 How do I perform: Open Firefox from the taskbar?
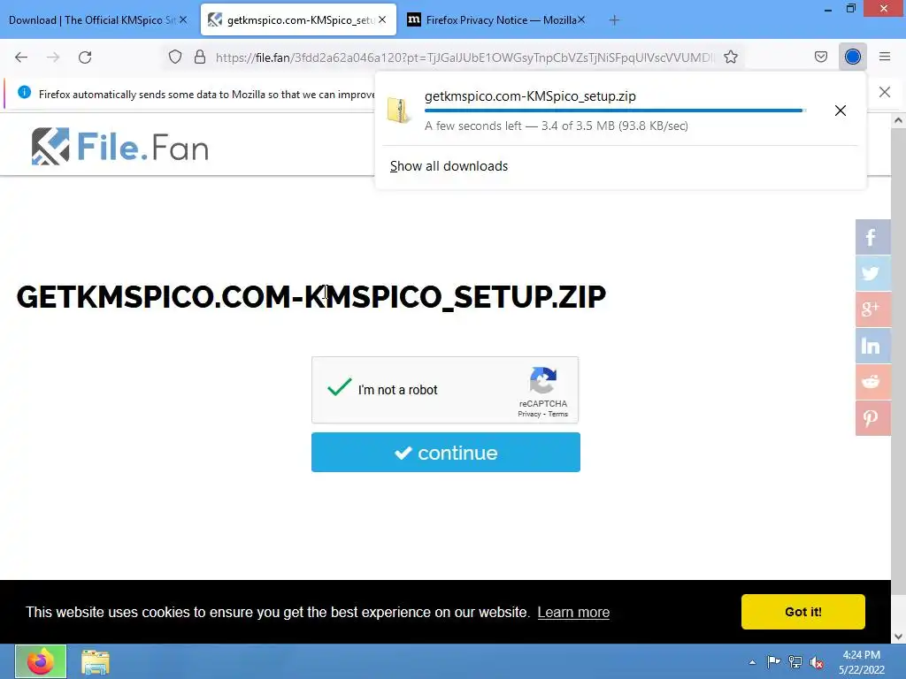pos(41,661)
